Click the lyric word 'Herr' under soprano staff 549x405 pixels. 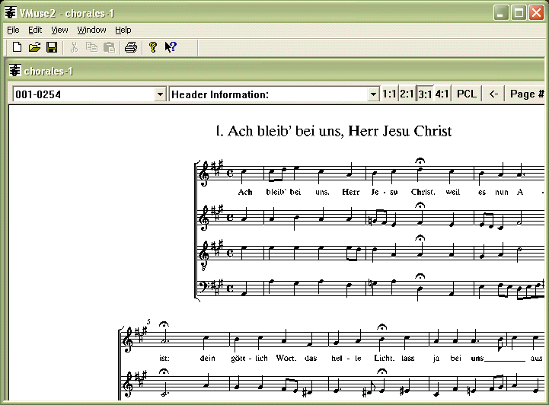click(351, 192)
